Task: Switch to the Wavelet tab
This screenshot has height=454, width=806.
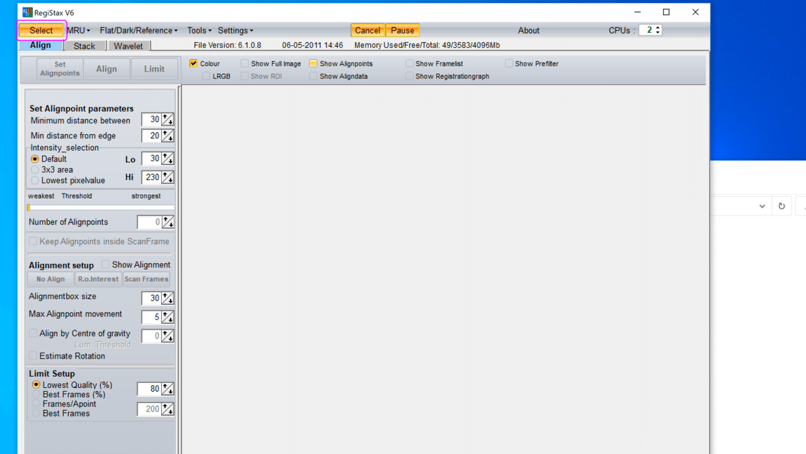Action: click(128, 46)
